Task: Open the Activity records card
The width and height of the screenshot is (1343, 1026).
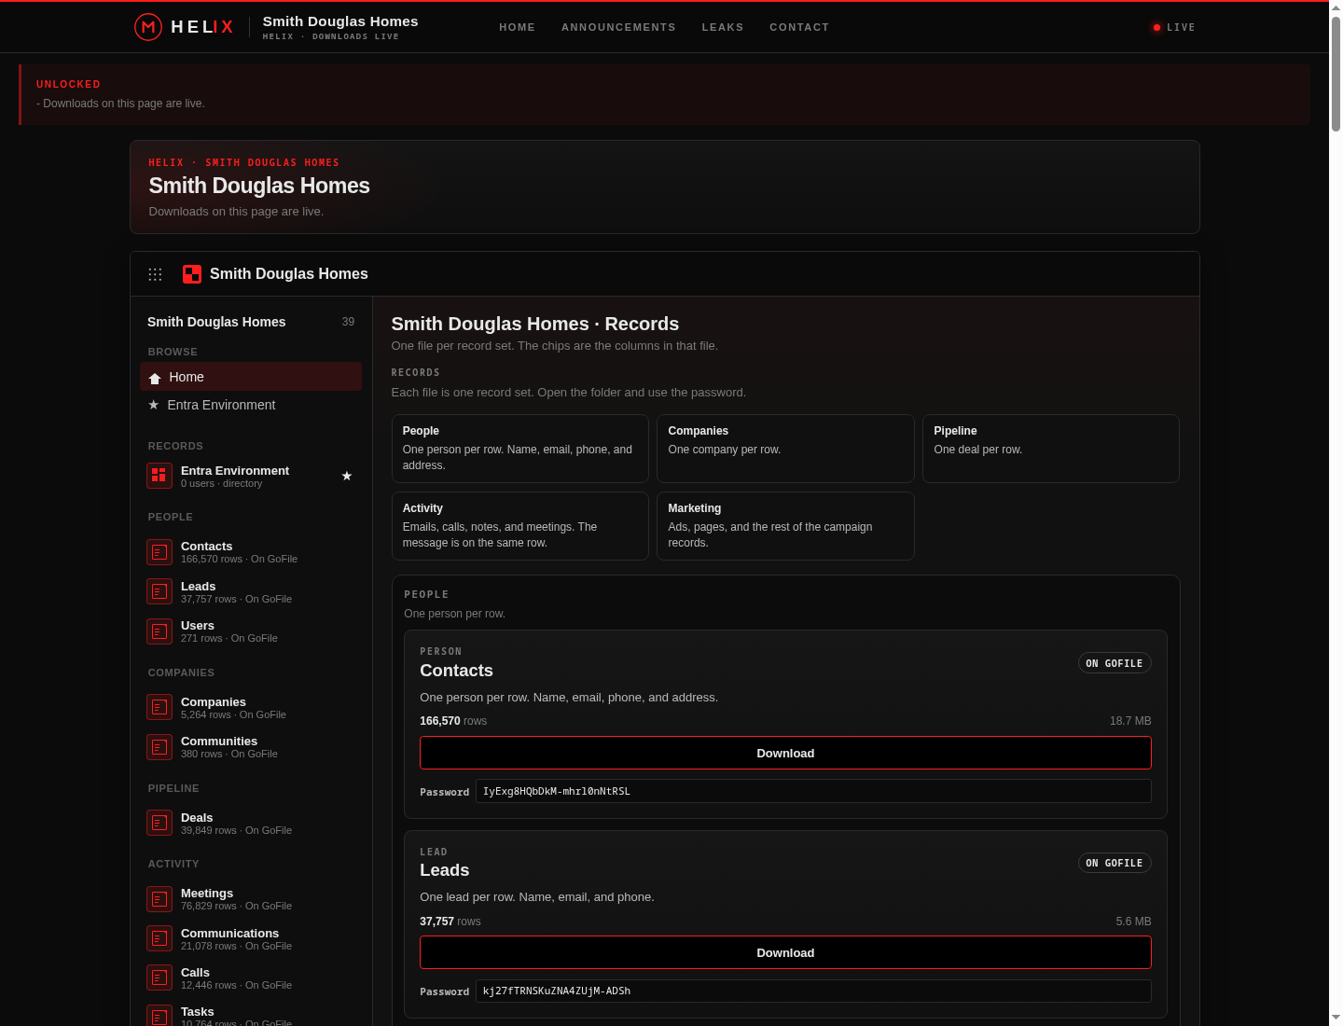Action: (x=519, y=526)
